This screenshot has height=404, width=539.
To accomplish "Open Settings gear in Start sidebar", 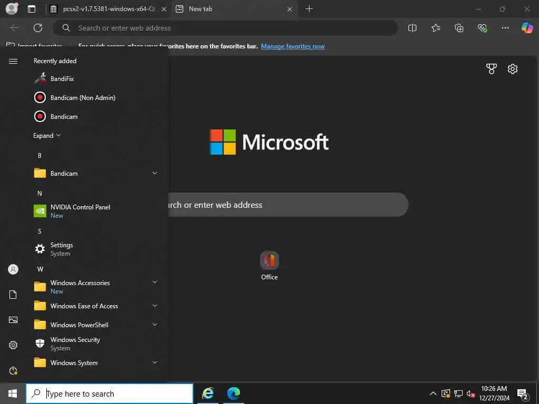I will pyautogui.click(x=13, y=345).
